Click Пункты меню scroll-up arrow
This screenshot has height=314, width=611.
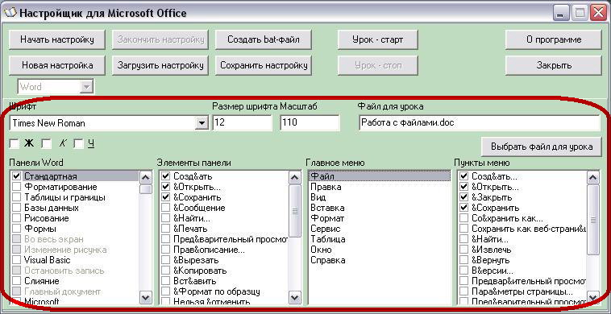pyautogui.click(x=593, y=178)
